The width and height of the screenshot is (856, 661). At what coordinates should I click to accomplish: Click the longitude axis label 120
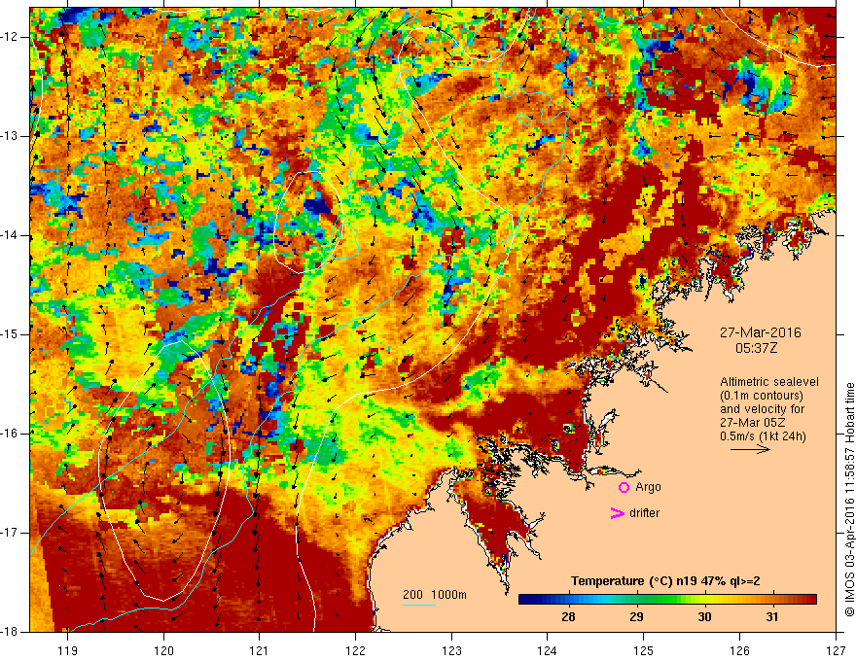pos(163,650)
